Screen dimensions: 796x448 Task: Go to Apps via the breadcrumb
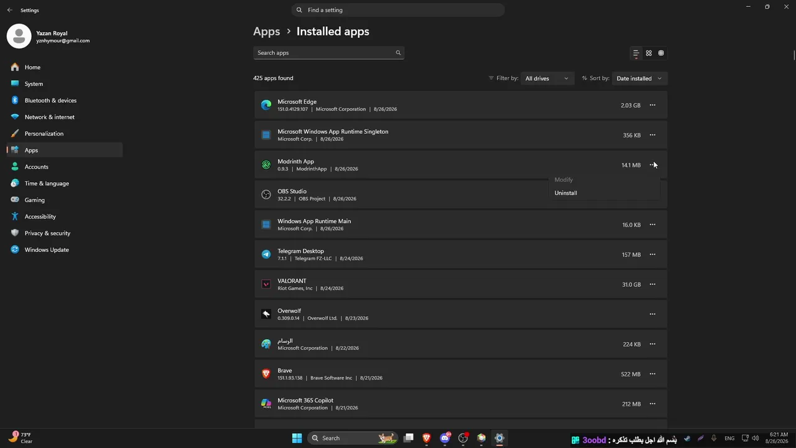click(267, 31)
